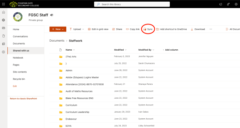Viewport: 240px width, 128px height.
Task: Select Conversations in the side navigation
Action: [20, 36]
